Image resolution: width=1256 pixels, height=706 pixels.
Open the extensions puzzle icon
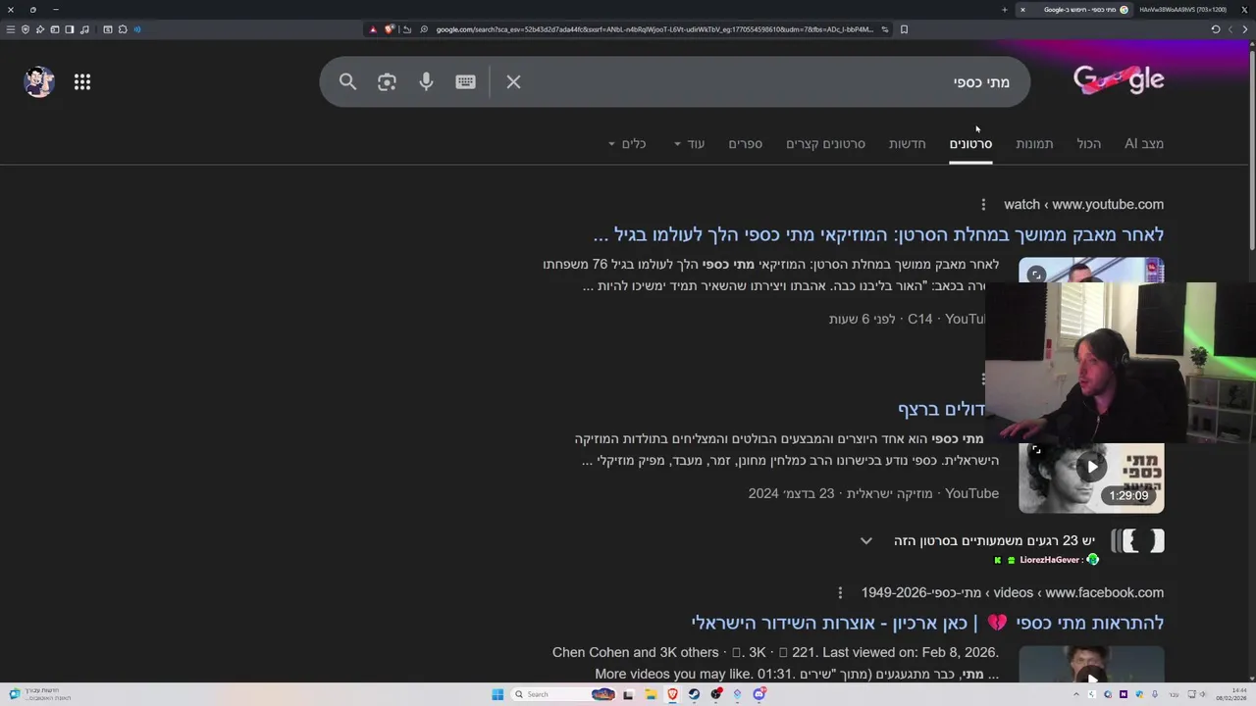point(123,29)
